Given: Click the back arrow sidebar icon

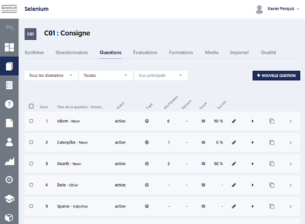Looking at the screenshot, I should click(9, 28).
